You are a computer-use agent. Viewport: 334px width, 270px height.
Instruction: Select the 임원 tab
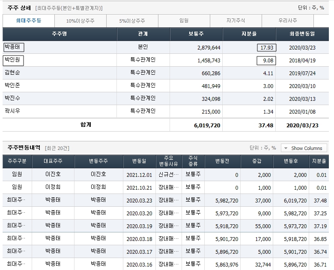pos(184,21)
